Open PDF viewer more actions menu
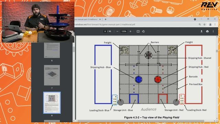The height and width of the screenshot is (124, 220). 213,31
